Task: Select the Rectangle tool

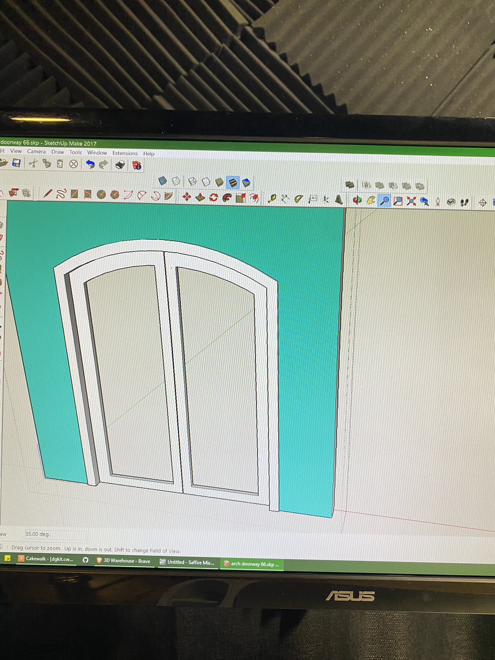Action: [74, 194]
